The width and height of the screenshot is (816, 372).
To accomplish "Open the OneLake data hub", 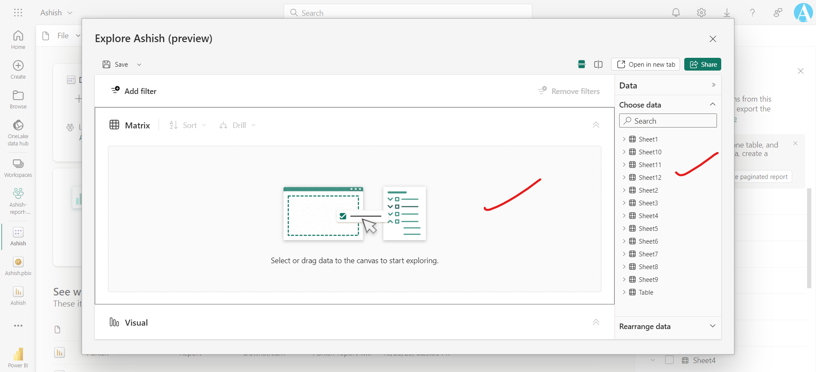I will click(x=18, y=132).
